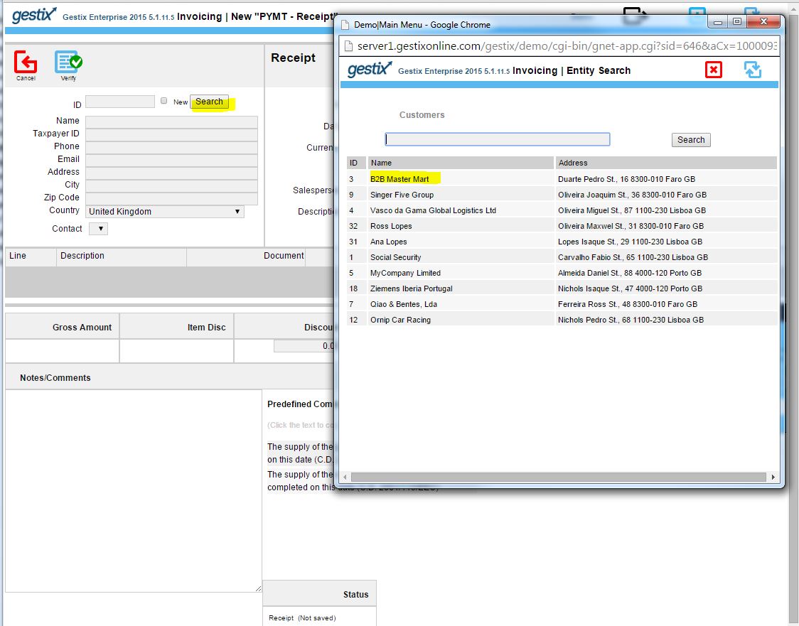Image resolution: width=799 pixels, height=626 pixels.
Task: Click the Name column header in customer list
Action: click(461, 163)
